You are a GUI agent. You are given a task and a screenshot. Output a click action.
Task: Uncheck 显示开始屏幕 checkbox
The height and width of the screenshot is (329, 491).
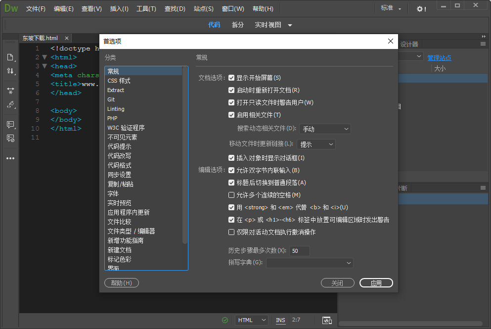click(x=231, y=78)
